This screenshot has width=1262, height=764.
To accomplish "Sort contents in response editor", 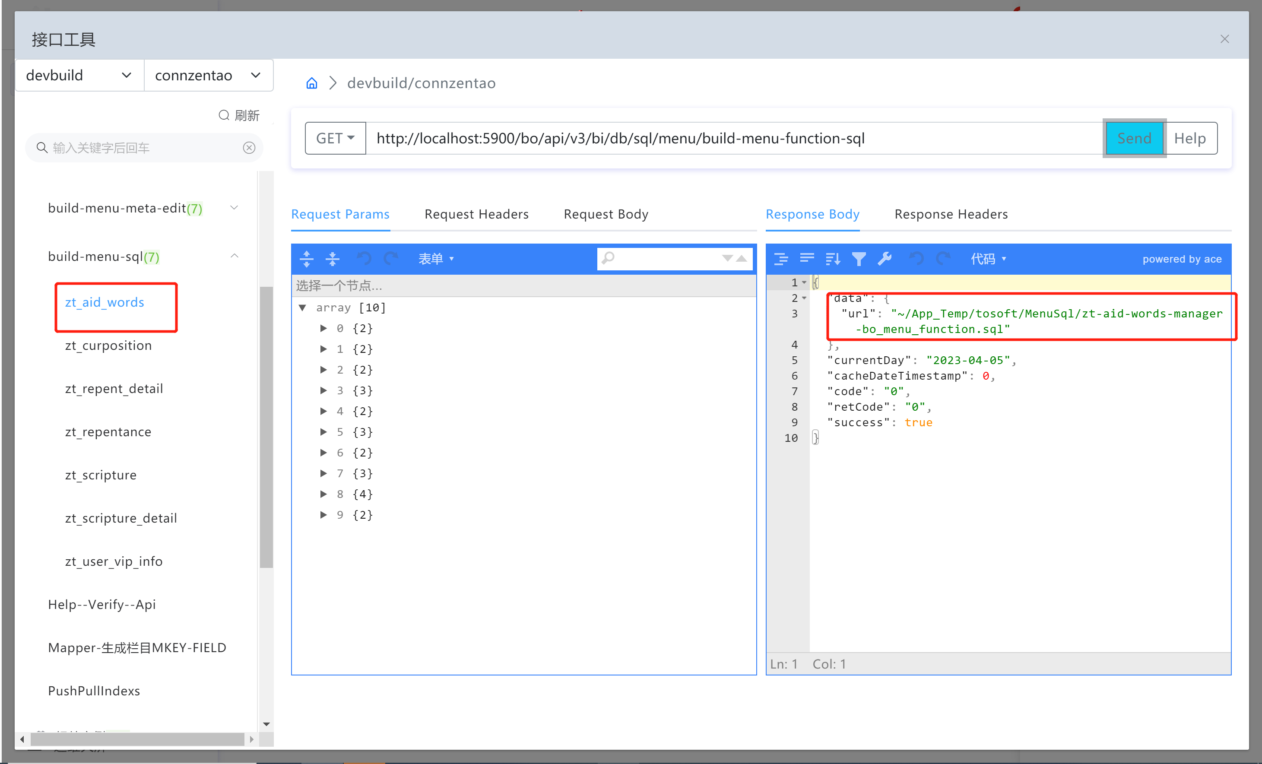I will (833, 259).
